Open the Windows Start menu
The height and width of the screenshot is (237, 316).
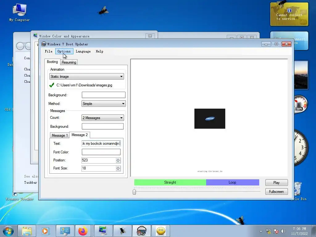click(8, 231)
